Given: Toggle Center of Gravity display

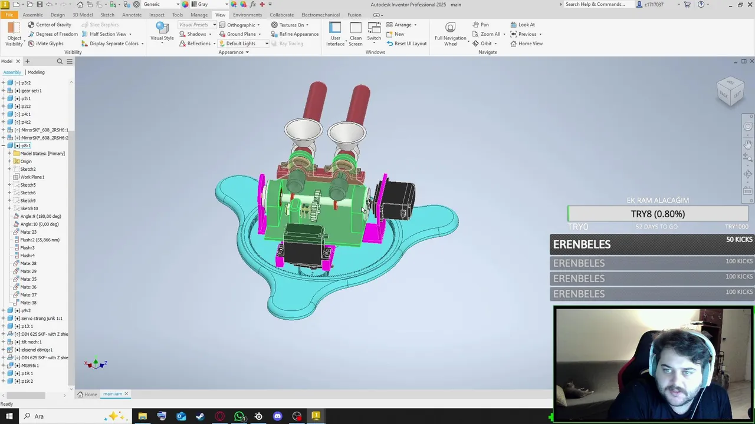Looking at the screenshot, I should point(49,25).
